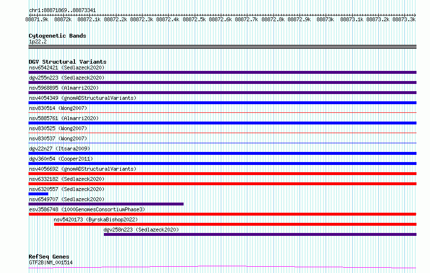Click the blue dgv22n27 variant bar

coord(222,153)
